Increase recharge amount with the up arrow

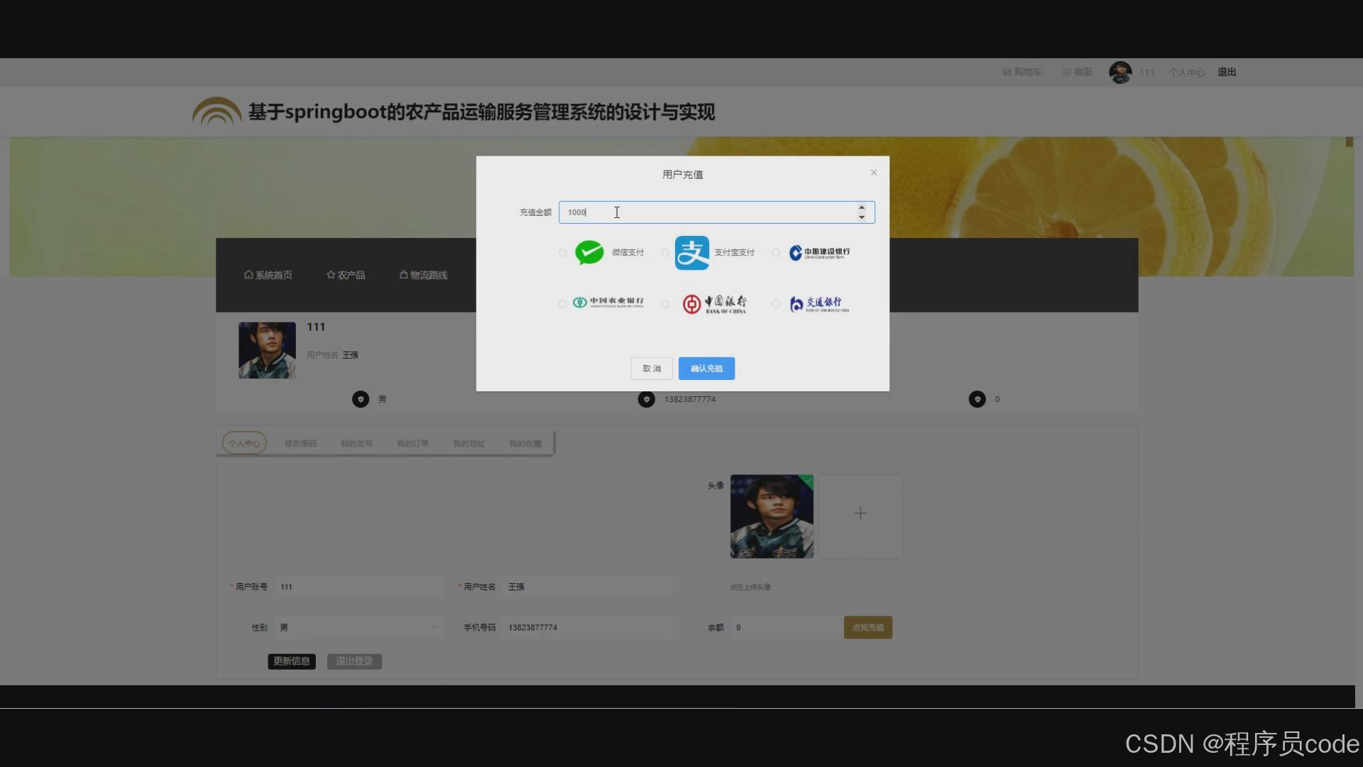tap(861, 207)
